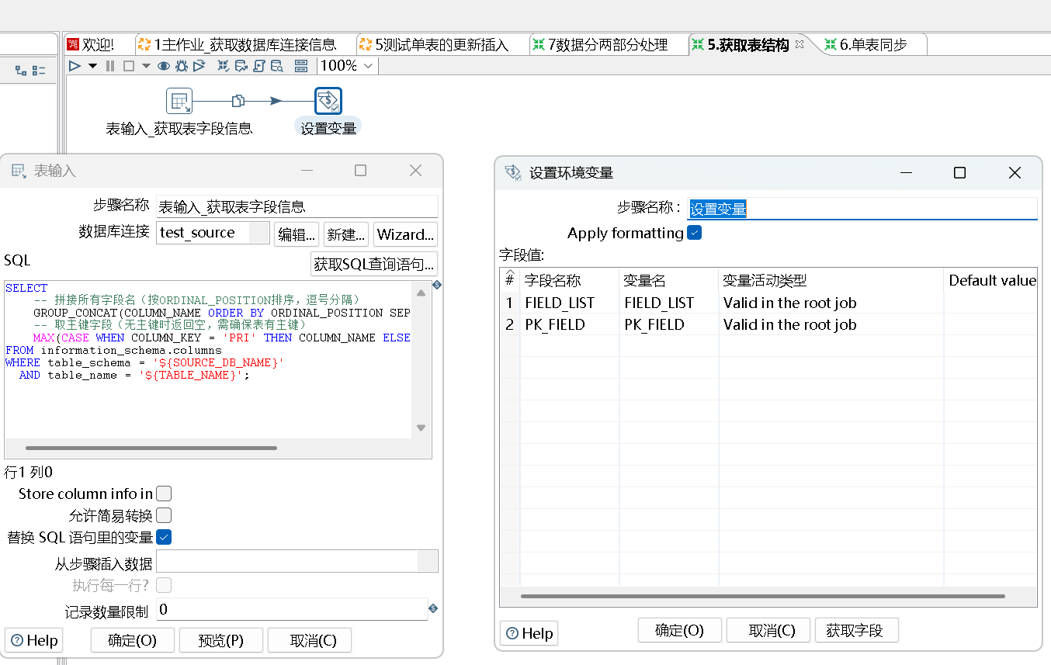Click the 记录数量限制 input field

point(292,609)
